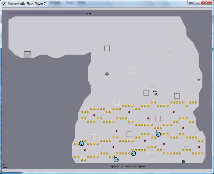Select the leftmost blue zap drone
The width and height of the screenshot is (214, 174).
tap(82, 143)
